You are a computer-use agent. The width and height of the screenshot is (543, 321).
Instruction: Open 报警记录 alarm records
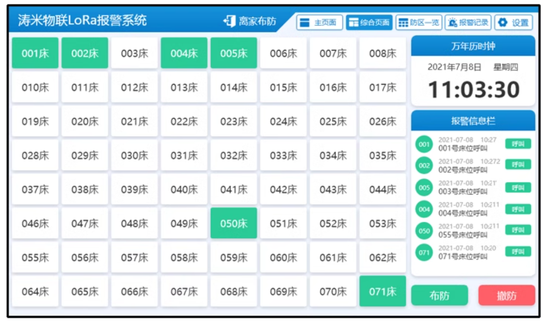(468, 23)
